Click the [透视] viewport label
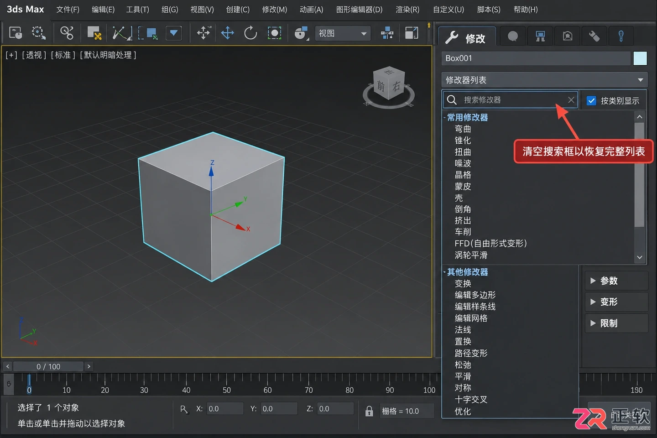The width and height of the screenshot is (657, 438). point(35,55)
